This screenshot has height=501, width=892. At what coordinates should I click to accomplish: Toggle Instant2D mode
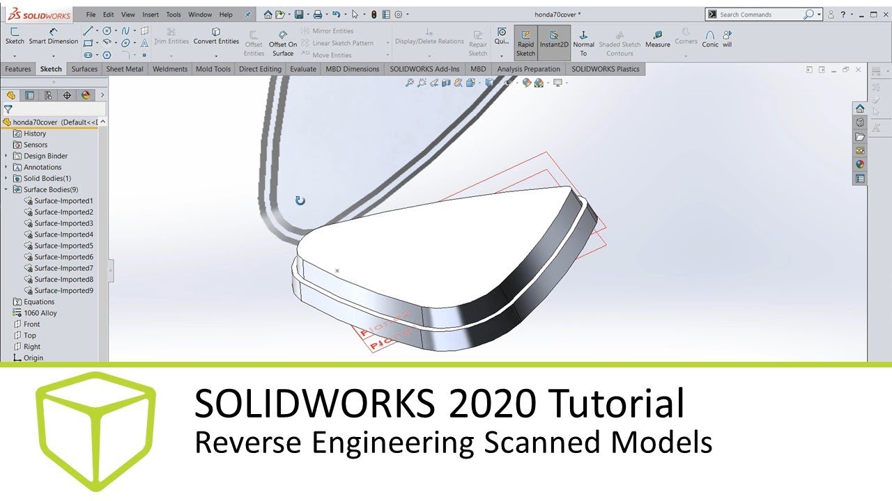(554, 43)
